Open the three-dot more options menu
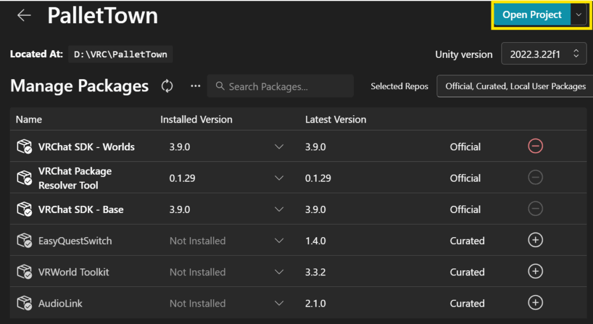This screenshot has width=593, height=324. point(196,86)
